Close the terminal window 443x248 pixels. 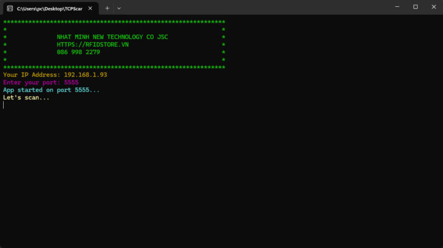pyautogui.click(x=434, y=7)
